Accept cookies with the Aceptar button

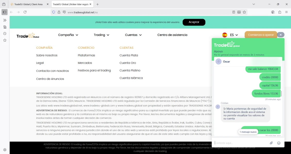[x=194, y=22]
